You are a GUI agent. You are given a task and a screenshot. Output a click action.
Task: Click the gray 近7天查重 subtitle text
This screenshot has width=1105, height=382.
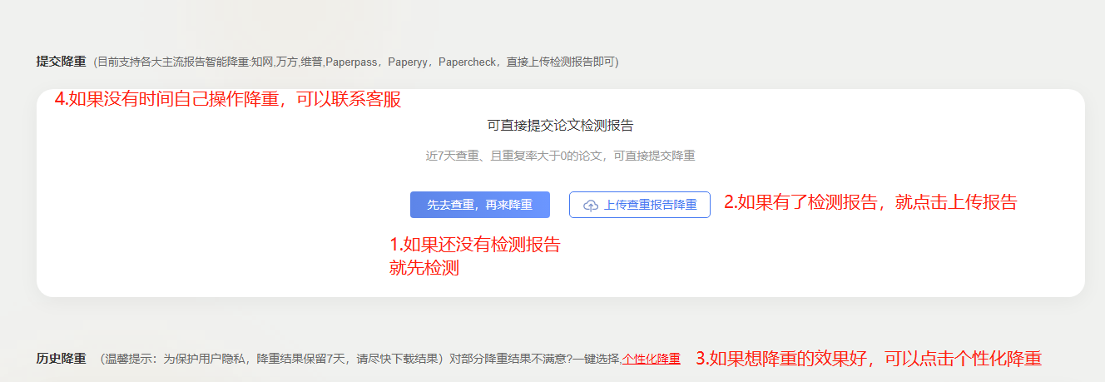pyautogui.click(x=560, y=156)
